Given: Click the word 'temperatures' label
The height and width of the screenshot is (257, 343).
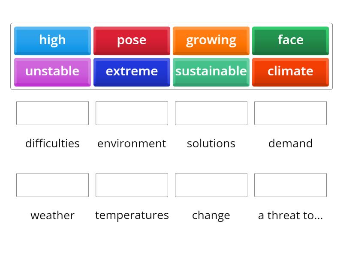Looking at the screenshot, I should pyautogui.click(x=132, y=215).
